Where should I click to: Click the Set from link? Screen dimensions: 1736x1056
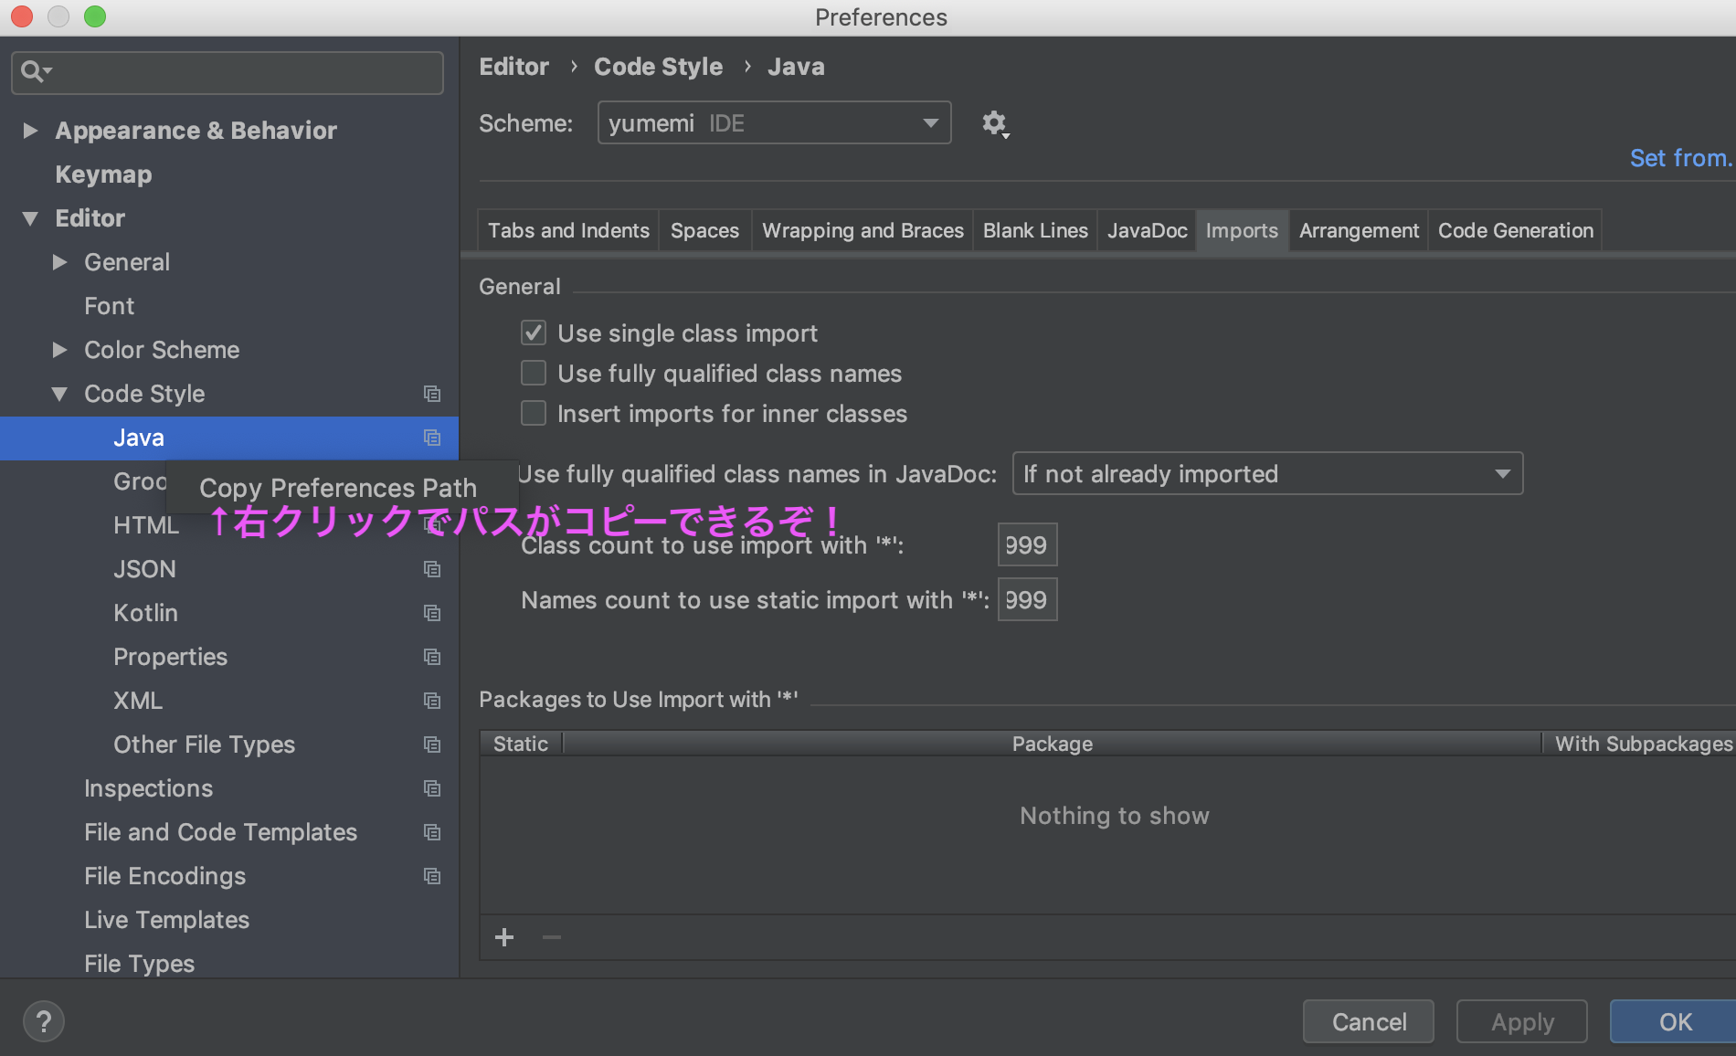(x=1681, y=158)
